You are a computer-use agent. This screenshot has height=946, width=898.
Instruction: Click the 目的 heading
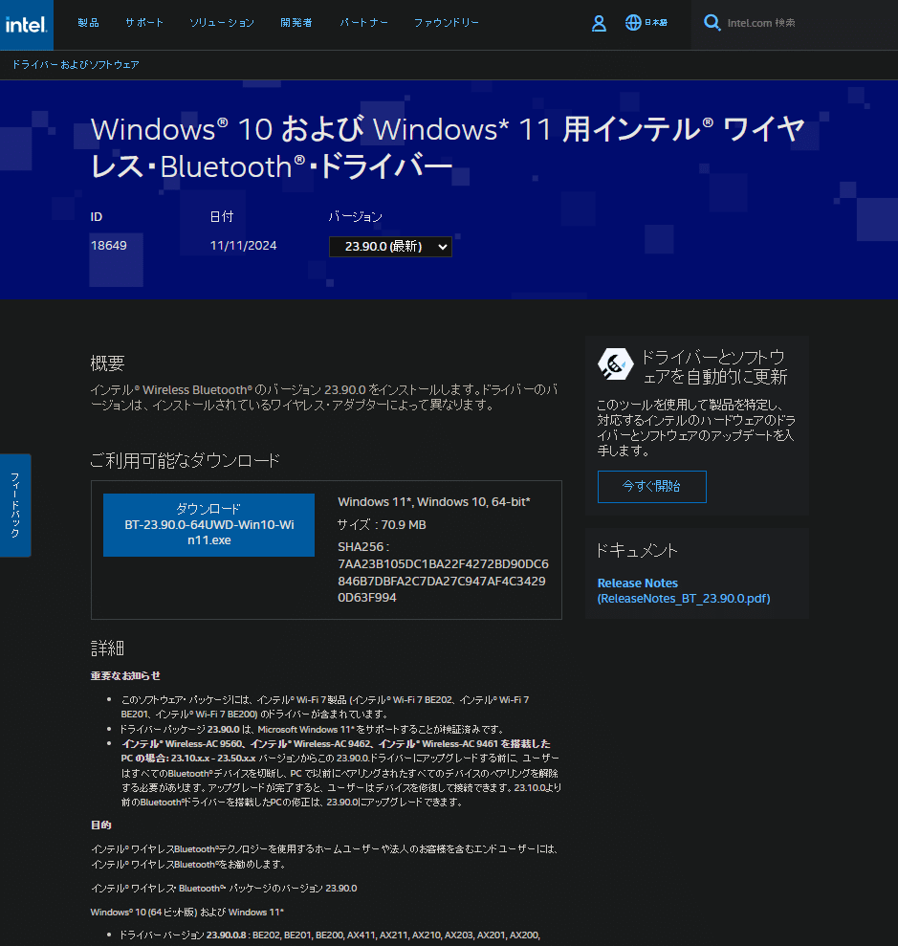pos(100,825)
